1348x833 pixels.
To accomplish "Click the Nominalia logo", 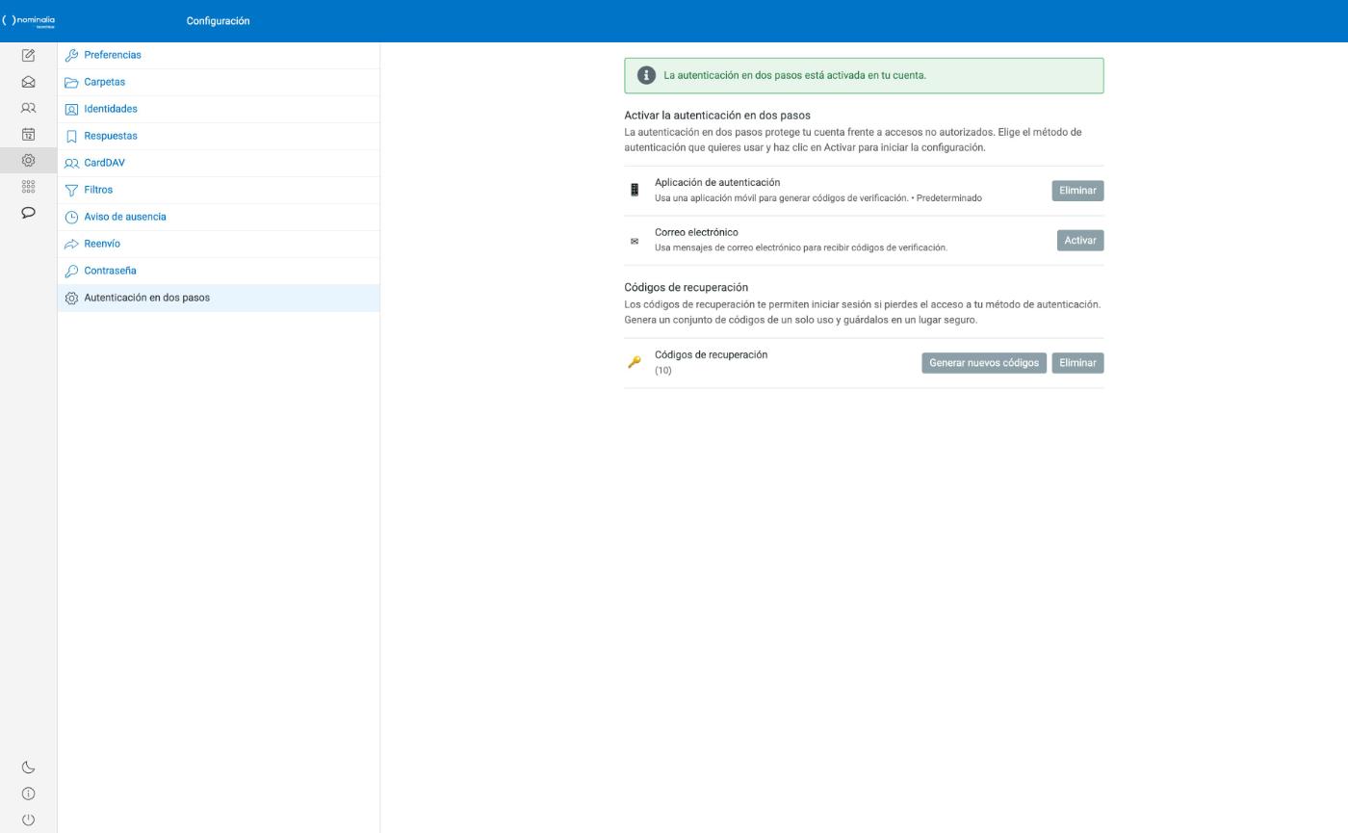I will point(29,20).
